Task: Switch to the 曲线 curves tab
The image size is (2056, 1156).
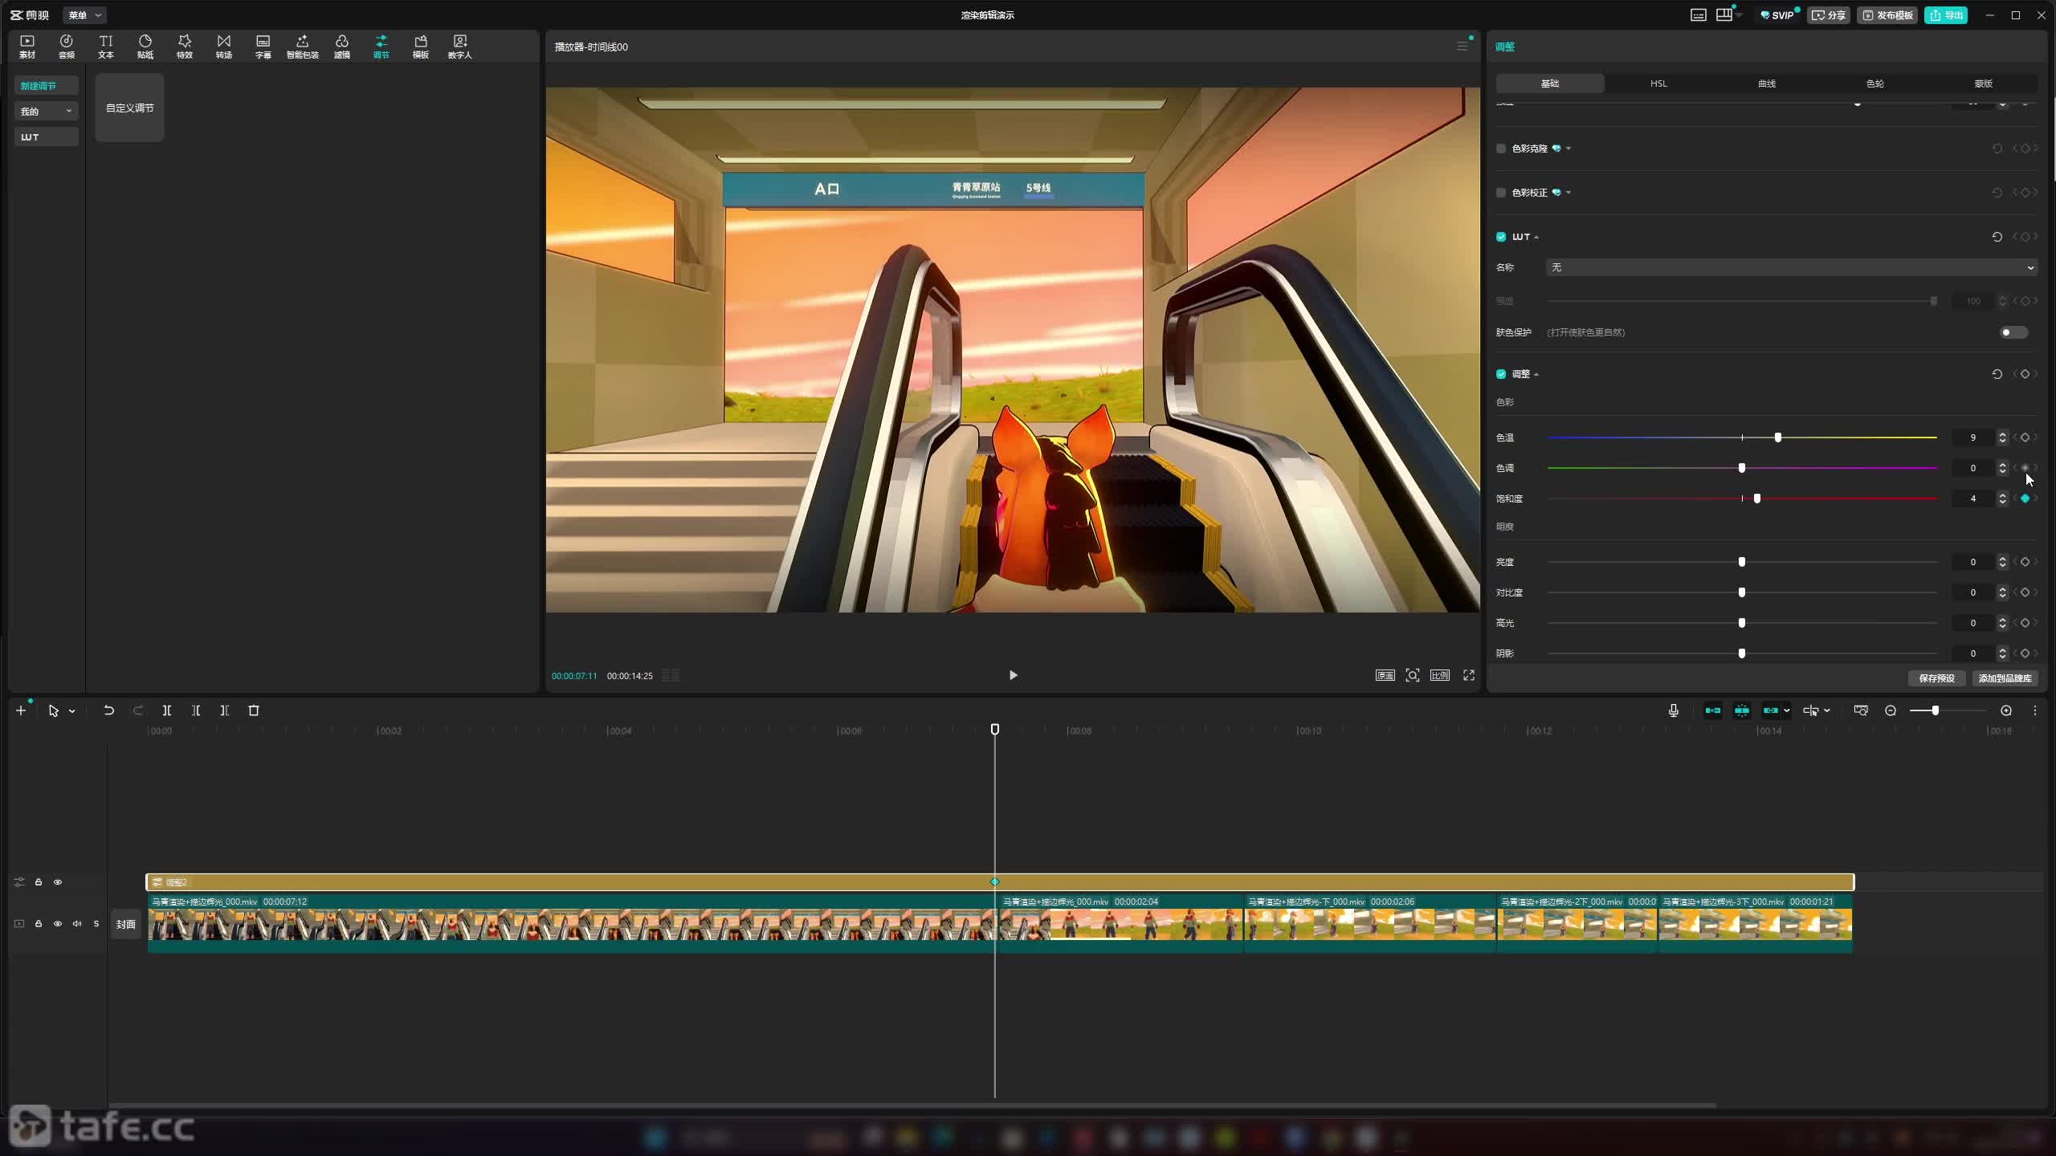Action: [1766, 83]
